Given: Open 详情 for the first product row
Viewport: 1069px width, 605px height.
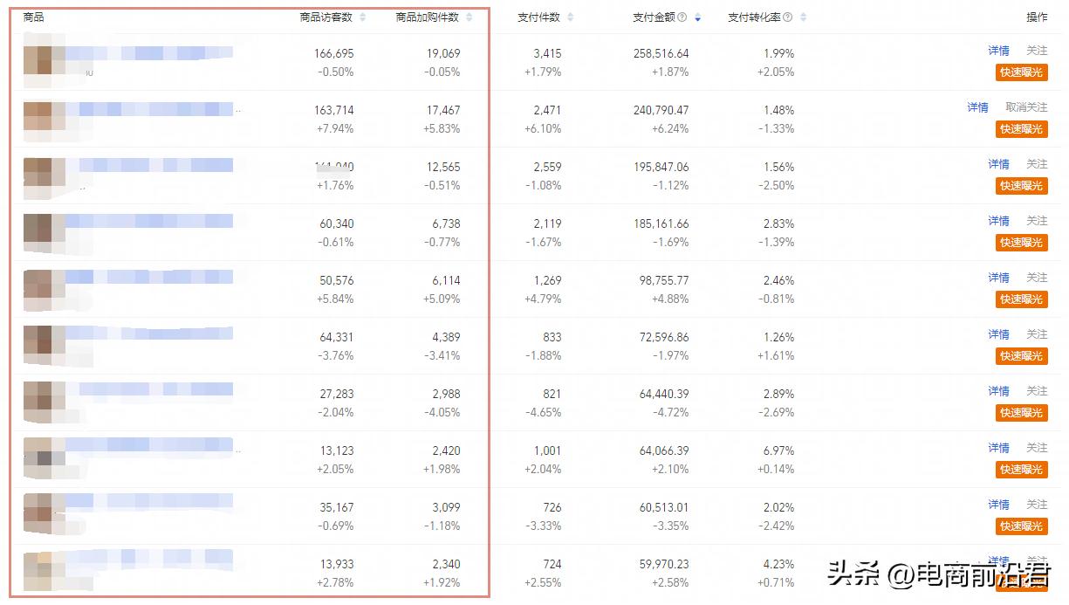Looking at the screenshot, I should (998, 51).
